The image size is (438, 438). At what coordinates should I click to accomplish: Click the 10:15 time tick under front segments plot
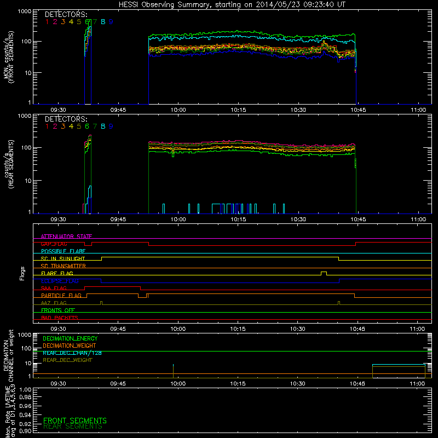(238, 110)
